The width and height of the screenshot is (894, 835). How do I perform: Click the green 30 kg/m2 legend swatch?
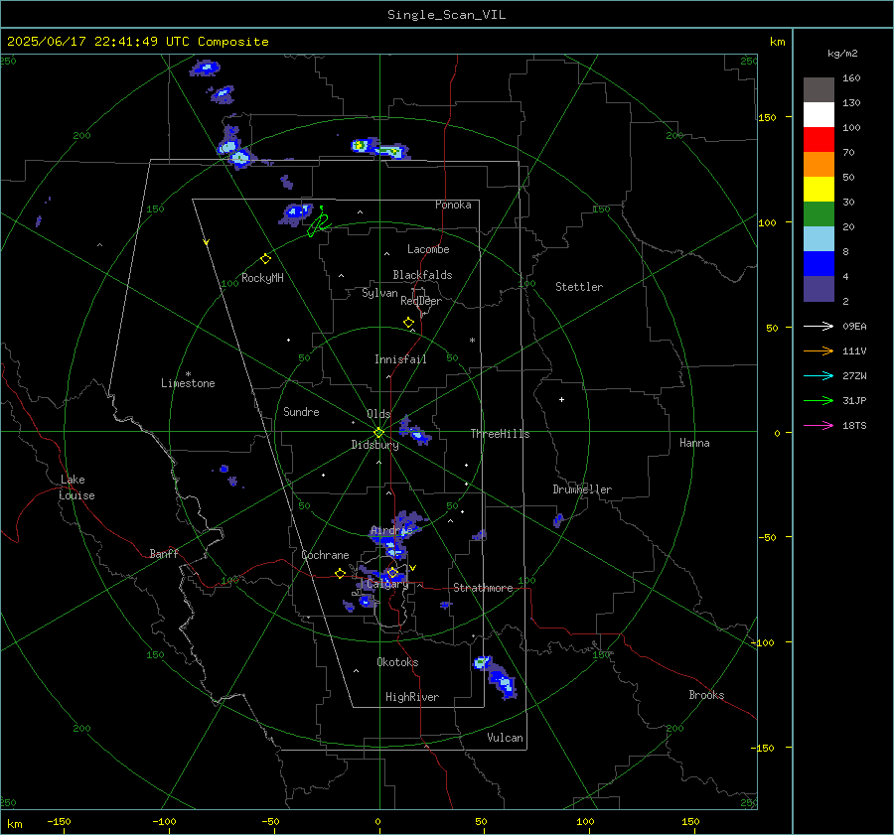point(819,214)
